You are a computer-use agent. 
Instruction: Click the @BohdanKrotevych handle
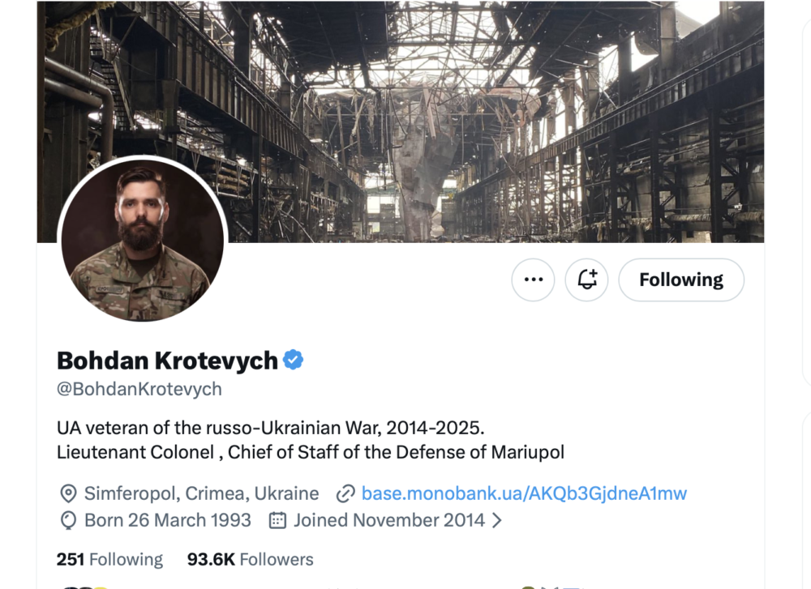139,389
